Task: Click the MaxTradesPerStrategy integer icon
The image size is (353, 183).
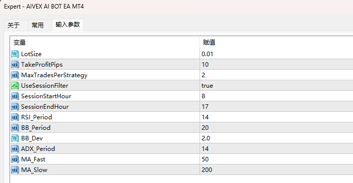Action: tap(15, 75)
